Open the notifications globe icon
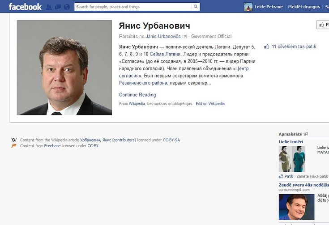Viewport: 329px width, 225px height. click(67, 7)
